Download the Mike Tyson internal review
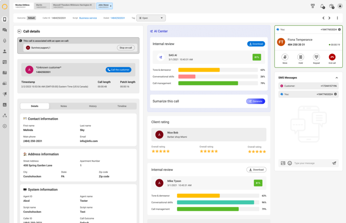 pos(256,170)
